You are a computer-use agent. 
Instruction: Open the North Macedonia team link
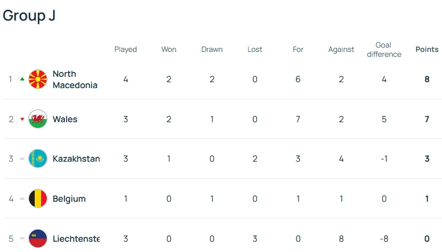click(75, 79)
